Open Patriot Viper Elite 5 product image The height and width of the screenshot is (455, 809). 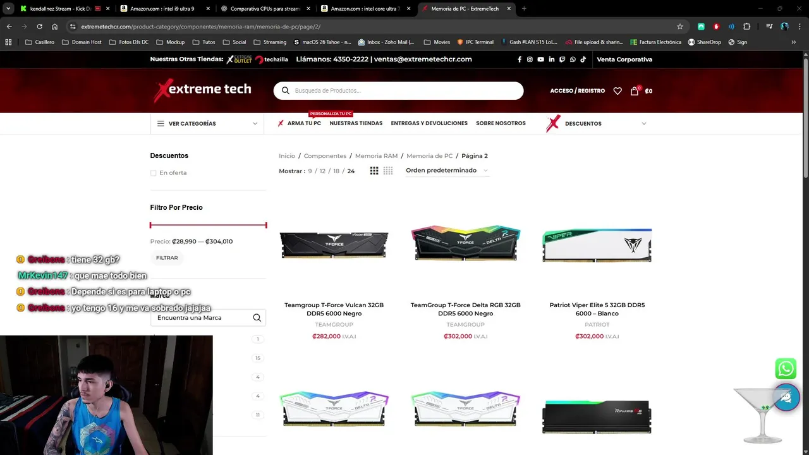(x=597, y=245)
